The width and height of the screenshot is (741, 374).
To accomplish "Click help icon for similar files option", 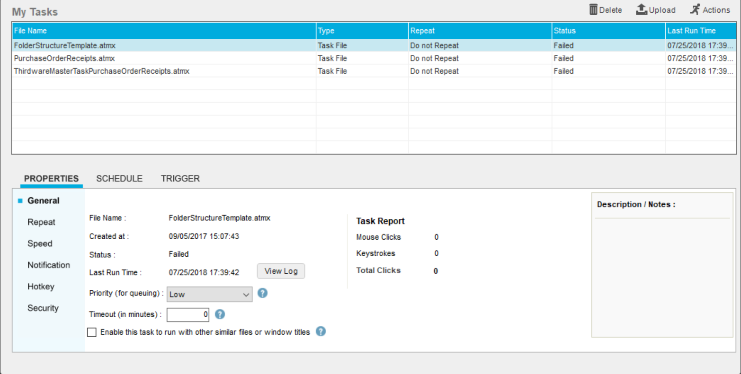I will [x=321, y=331].
